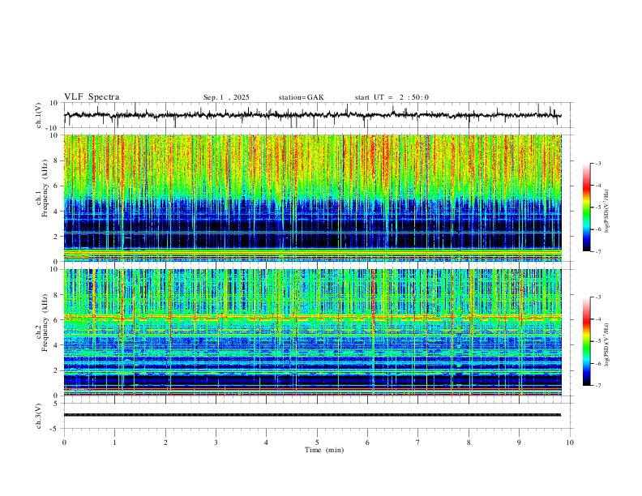Viewport: 642px width, 496px height.
Task: Select the "ch.3(V)" axis label
Action: (x=39, y=417)
